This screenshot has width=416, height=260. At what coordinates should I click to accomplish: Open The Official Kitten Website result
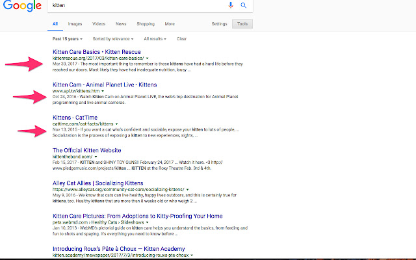(x=86, y=150)
